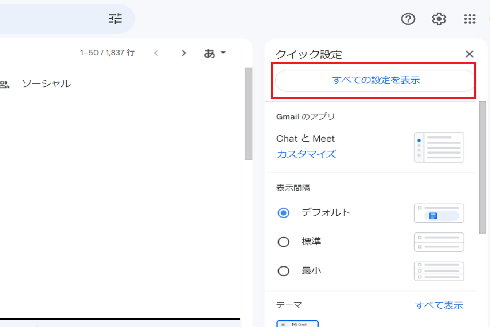Select the デフォルト density radio button
Viewport: 490px width, 327px height.
(283, 213)
